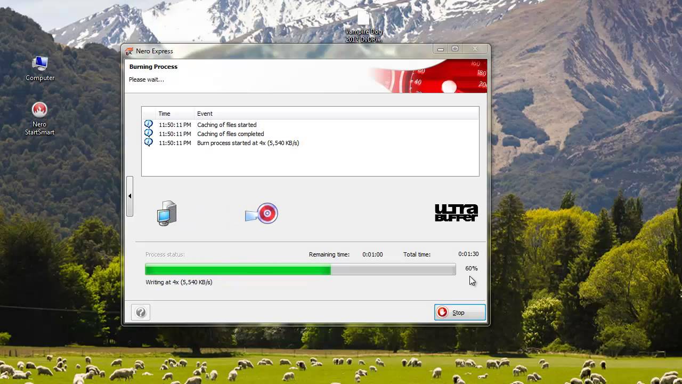Click the Ultra Buffer logo
The image size is (682, 384).
pyautogui.click(x=456, y=213)
